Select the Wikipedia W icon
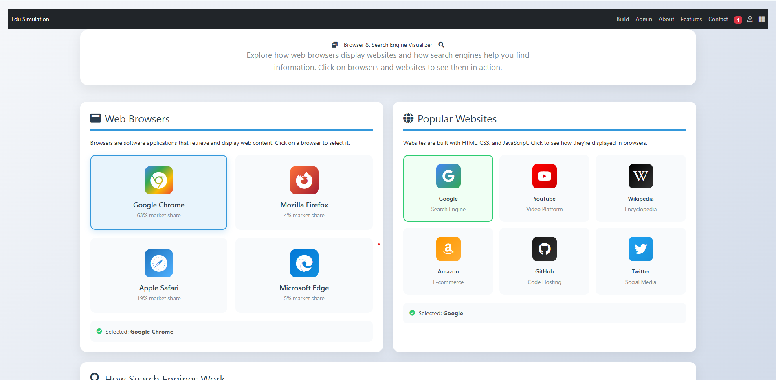 pos(641,176)
